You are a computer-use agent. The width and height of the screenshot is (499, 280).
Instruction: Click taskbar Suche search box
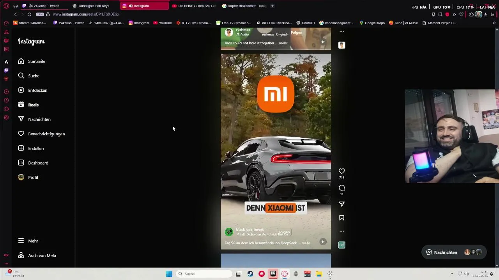[204, 274]
